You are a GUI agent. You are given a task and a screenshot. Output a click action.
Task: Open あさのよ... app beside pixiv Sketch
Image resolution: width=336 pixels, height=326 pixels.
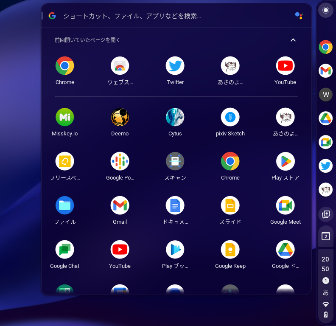click(x=285, y=117)
